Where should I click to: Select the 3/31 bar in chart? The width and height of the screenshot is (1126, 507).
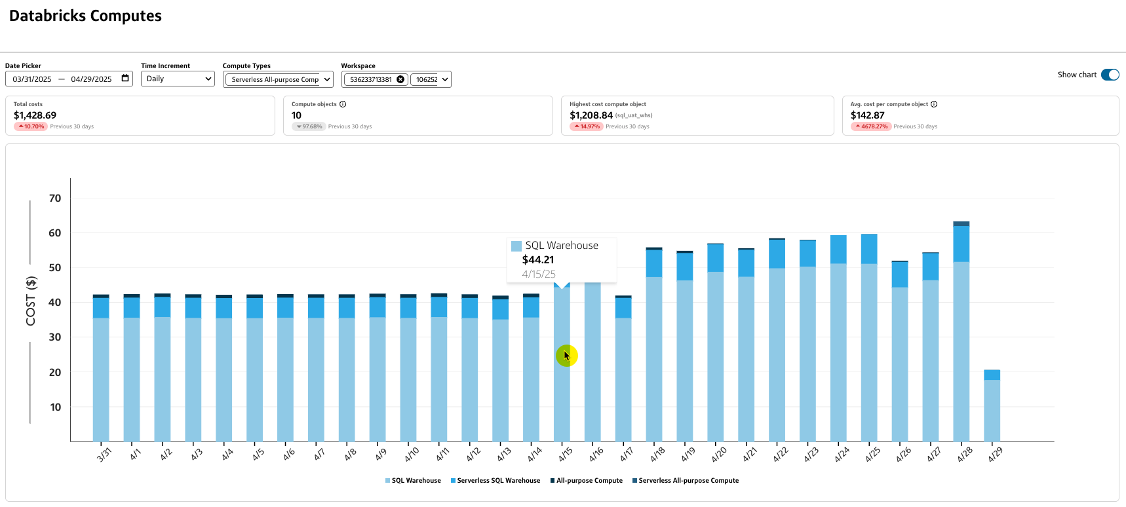click(x=101, y=368)
